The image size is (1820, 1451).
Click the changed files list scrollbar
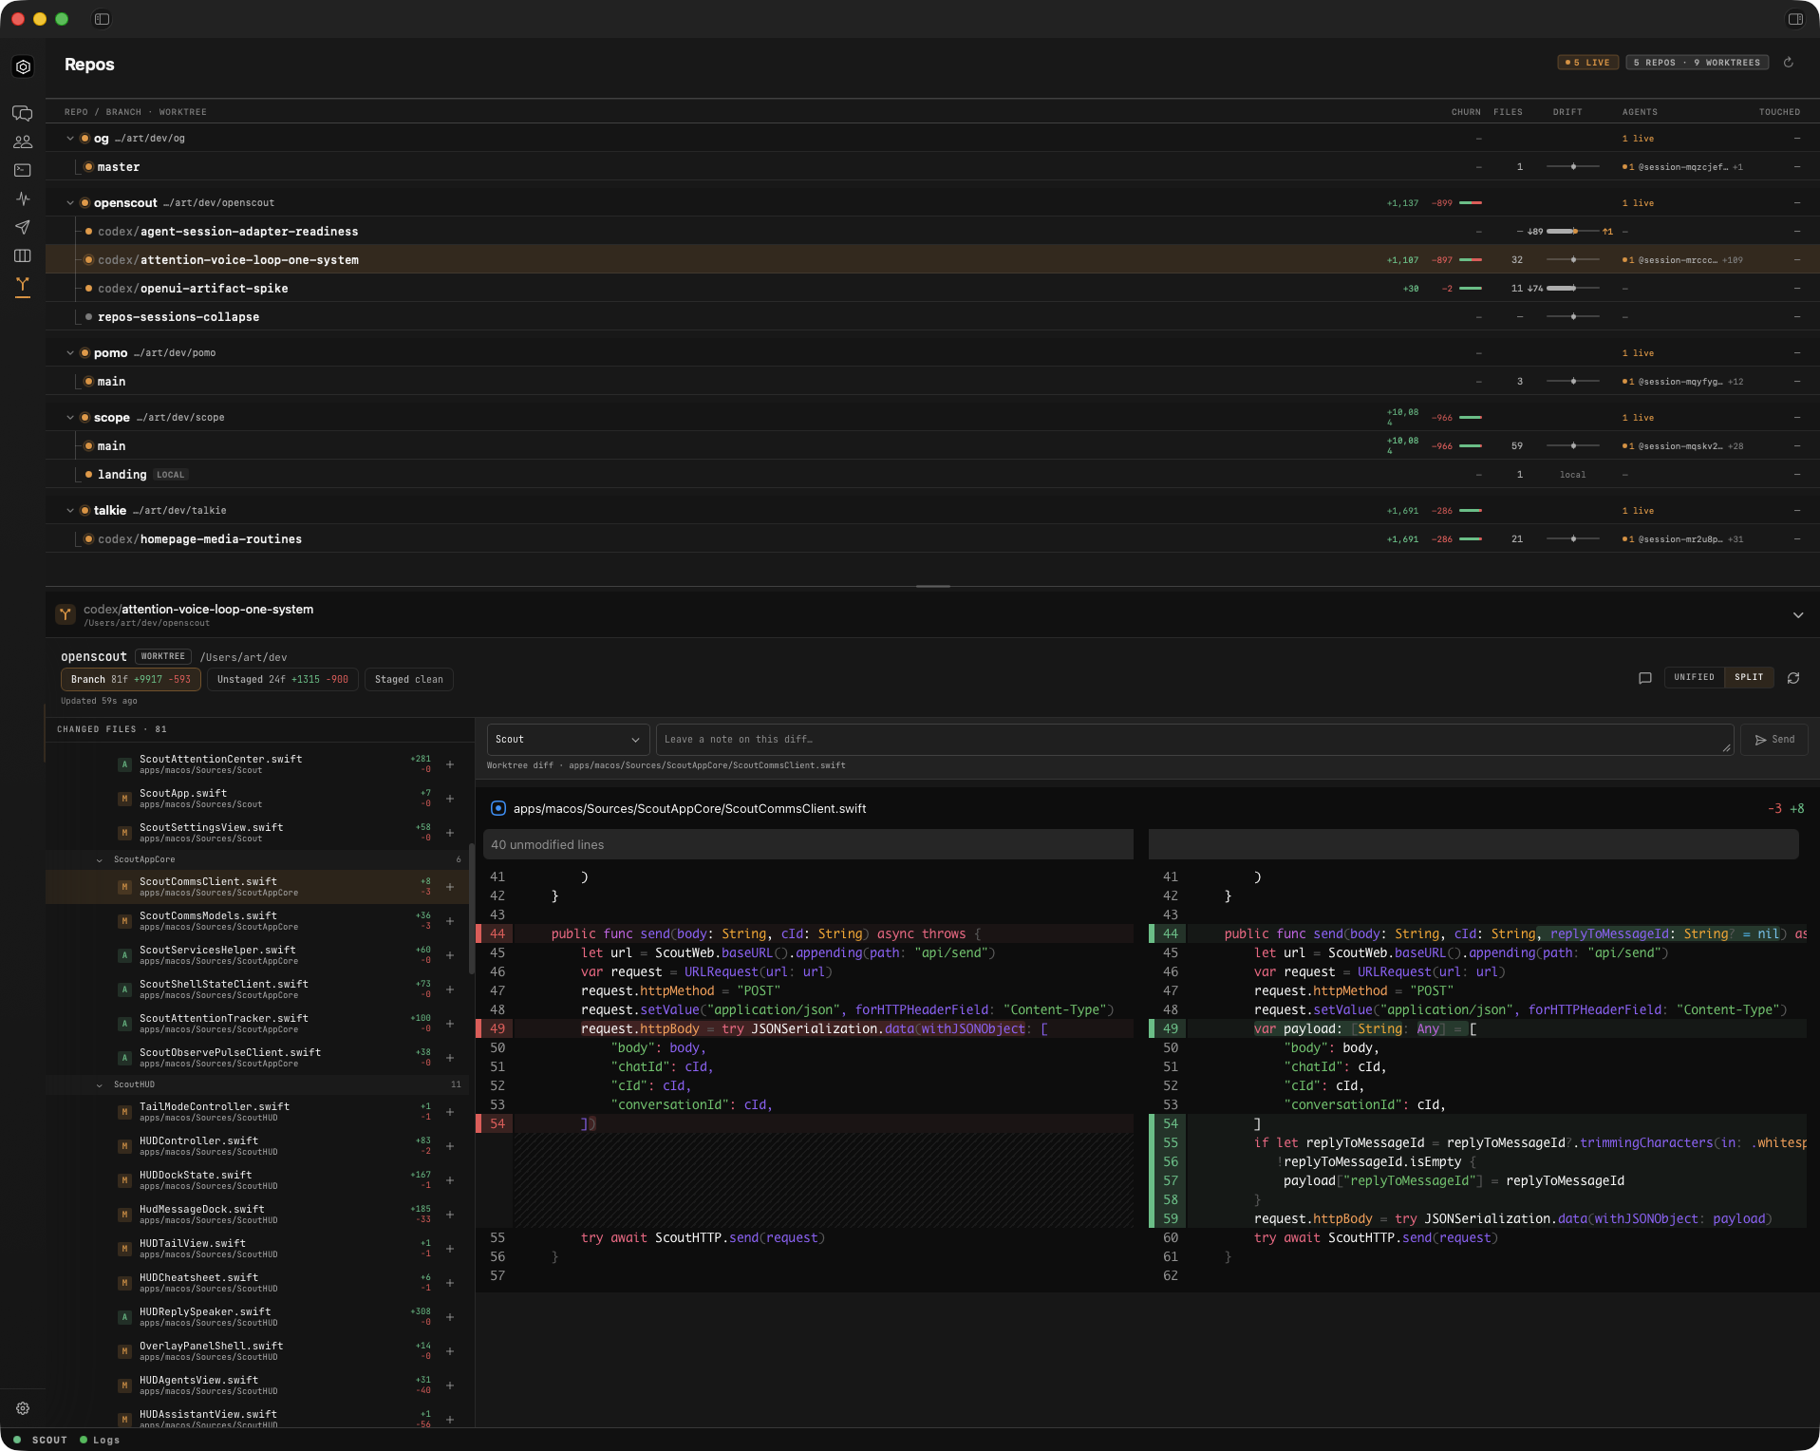[471, 910]
